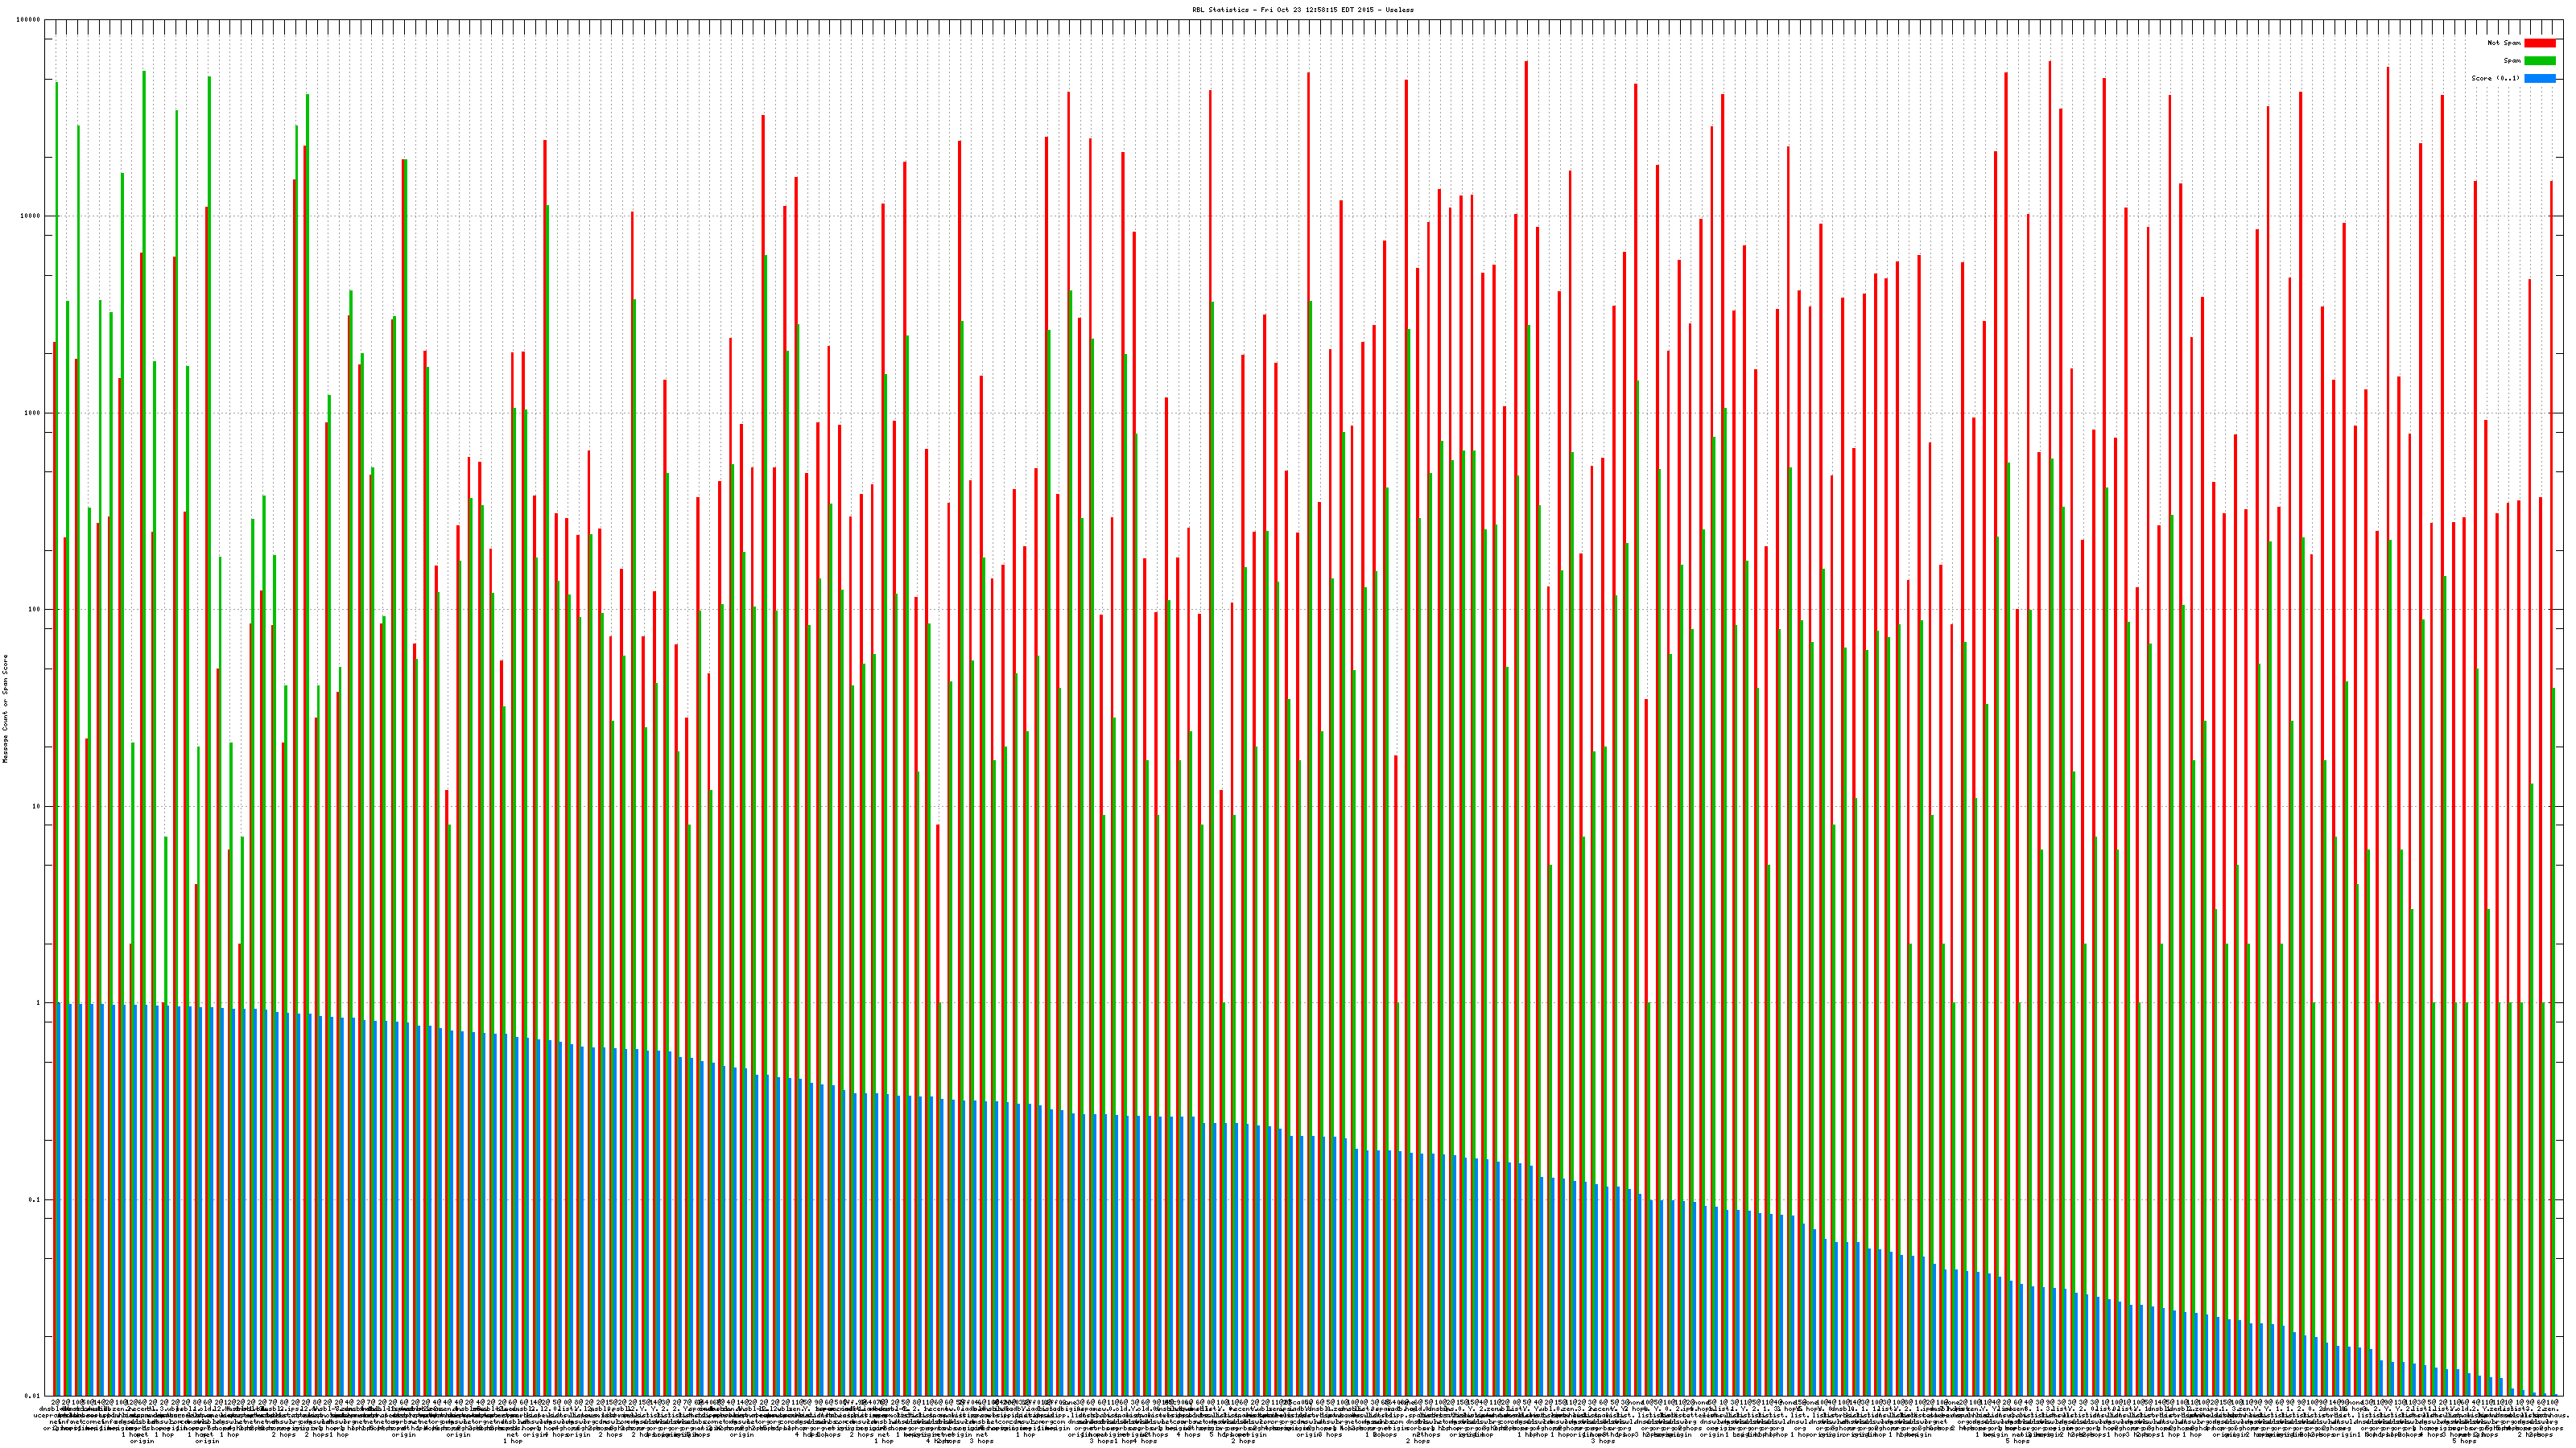Click the 0.01 y-axis tick label

tap(34, 1396)
